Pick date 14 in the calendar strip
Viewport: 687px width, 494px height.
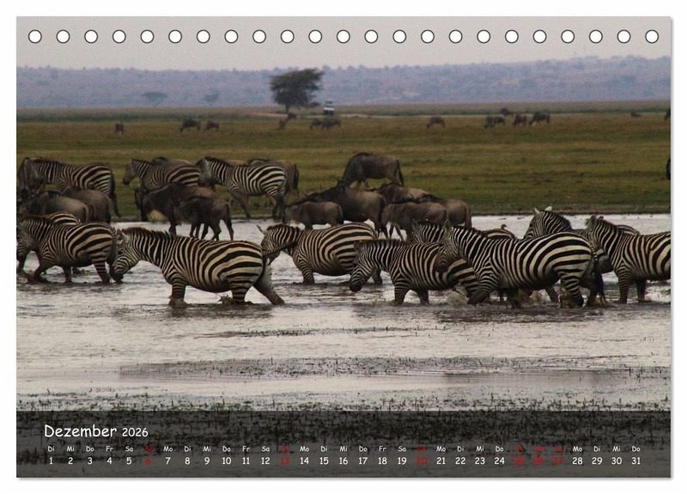[x=305, y=460]
